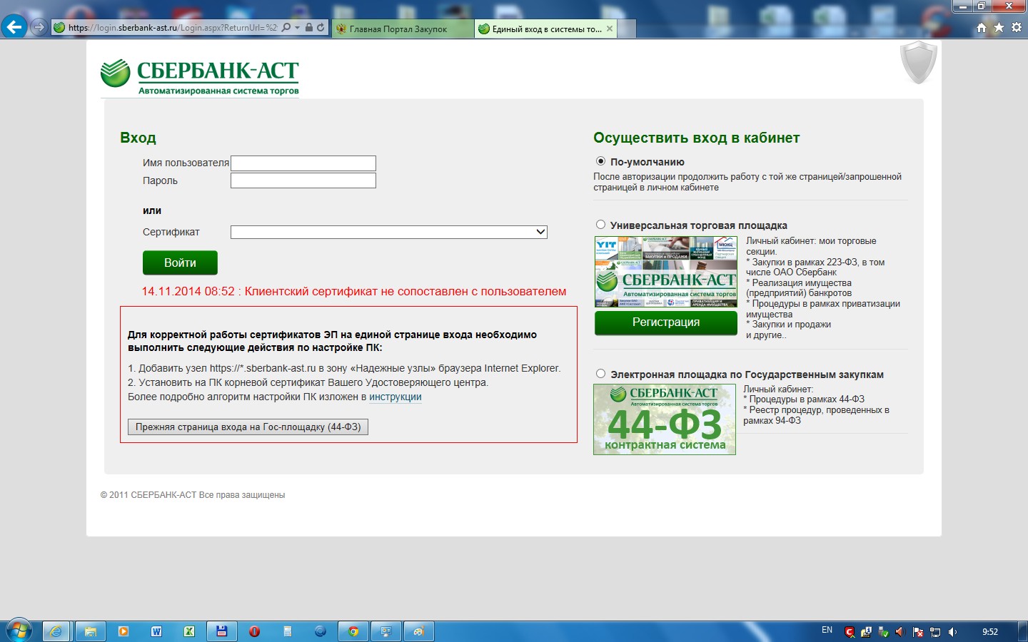Launch Word from the taskbar

pos(156,631)
